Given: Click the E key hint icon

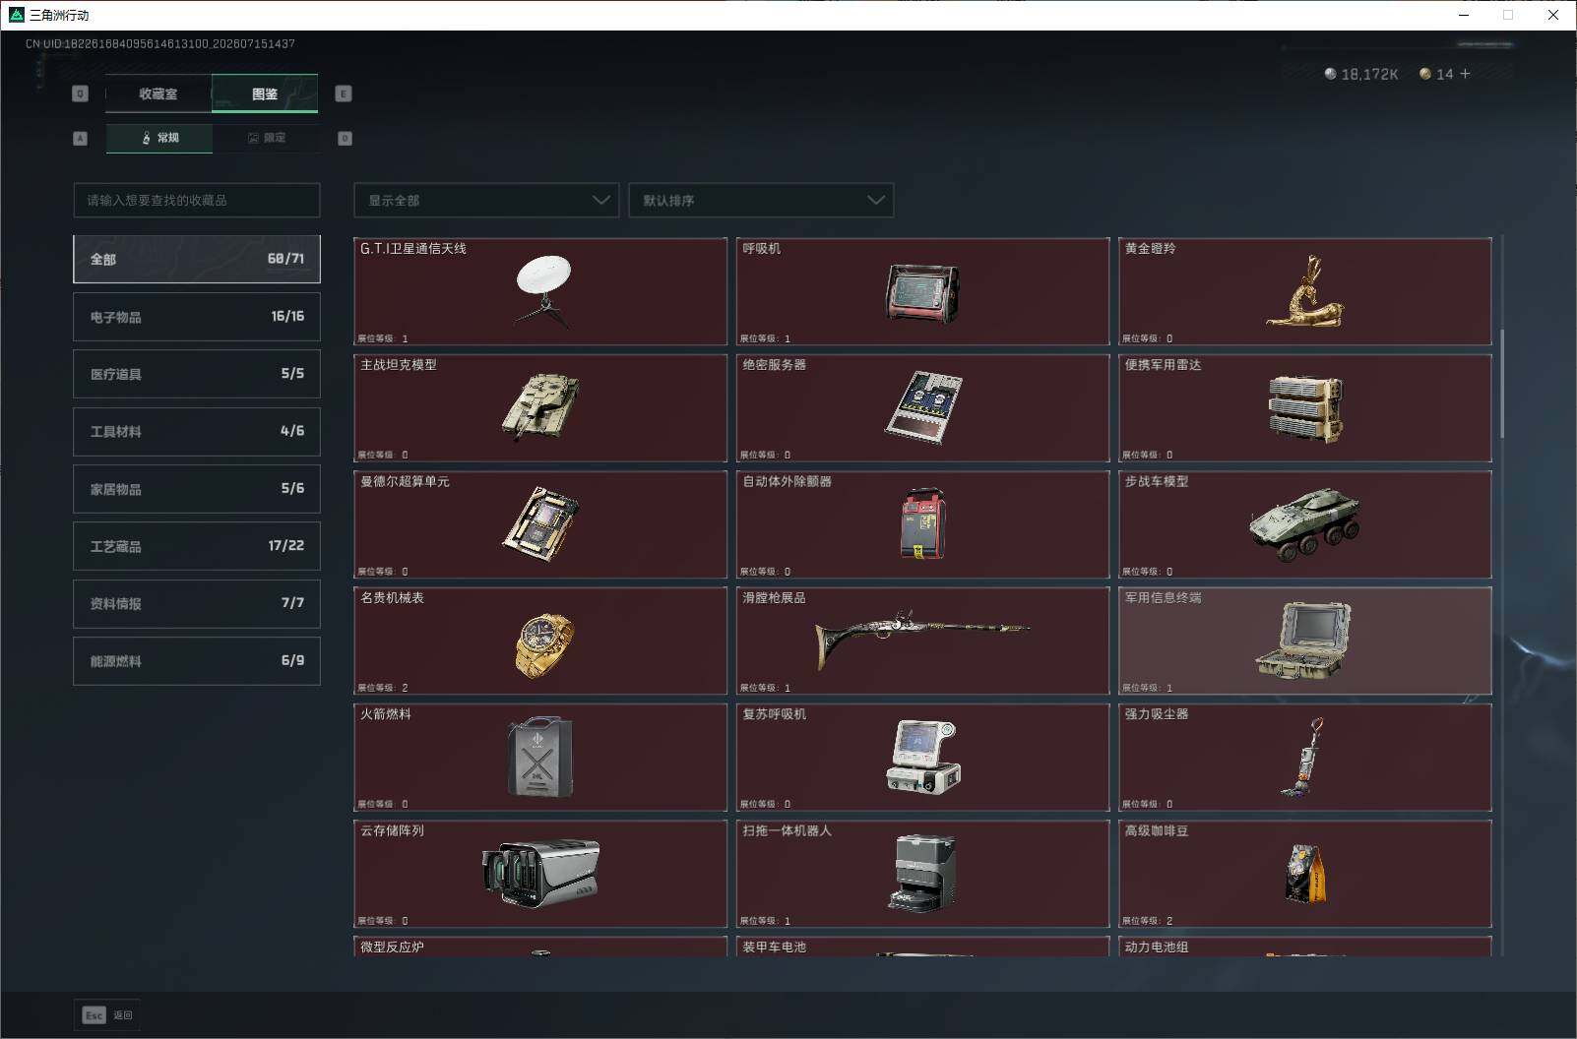Looking at the screenshot, I should [344, 93].
